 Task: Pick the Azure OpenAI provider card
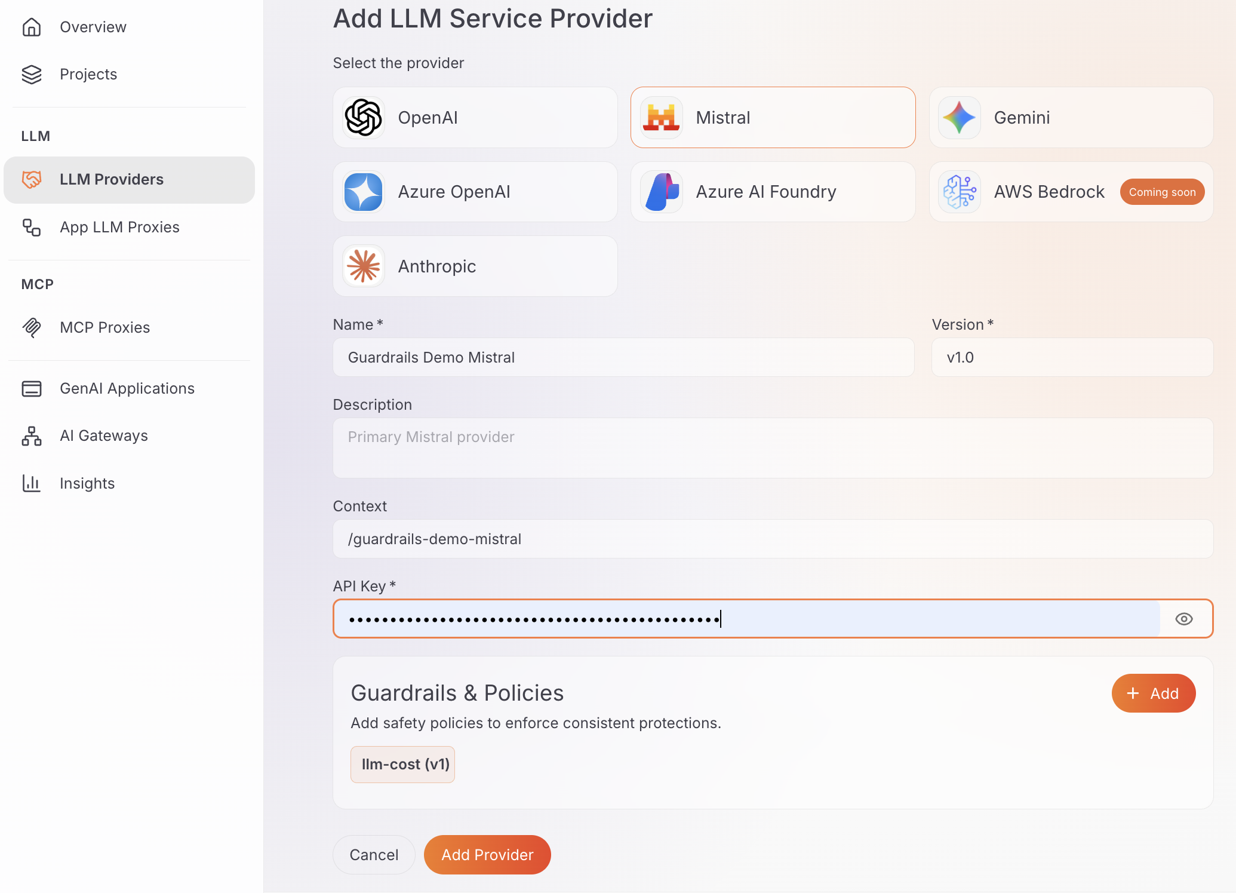pyautogui.click(x=475, y=192)
